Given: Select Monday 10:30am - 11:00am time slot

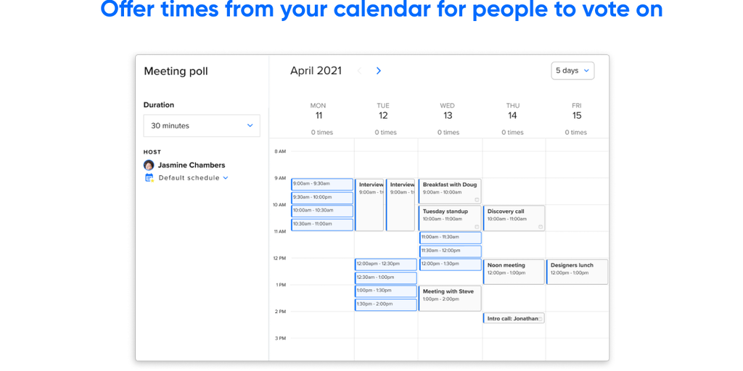Looking at the screenshot, I should coord(322,224).
